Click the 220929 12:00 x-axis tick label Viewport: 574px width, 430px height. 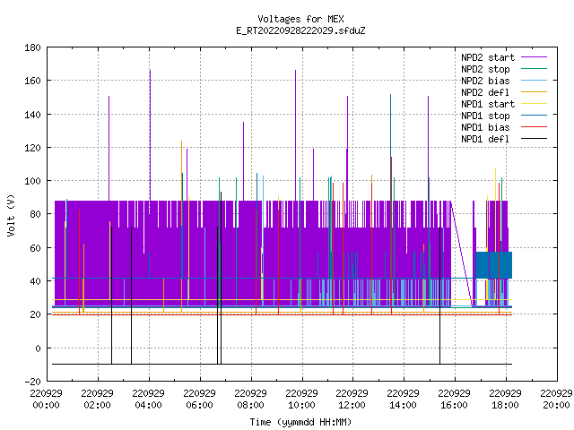click(x=352, y=399)
